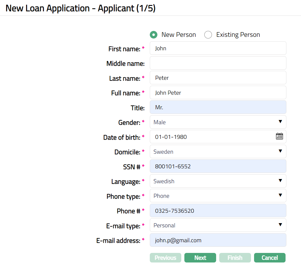This screenshot has width=301, height=274.
Task: Edit the Phone # field
Action: 218,210
